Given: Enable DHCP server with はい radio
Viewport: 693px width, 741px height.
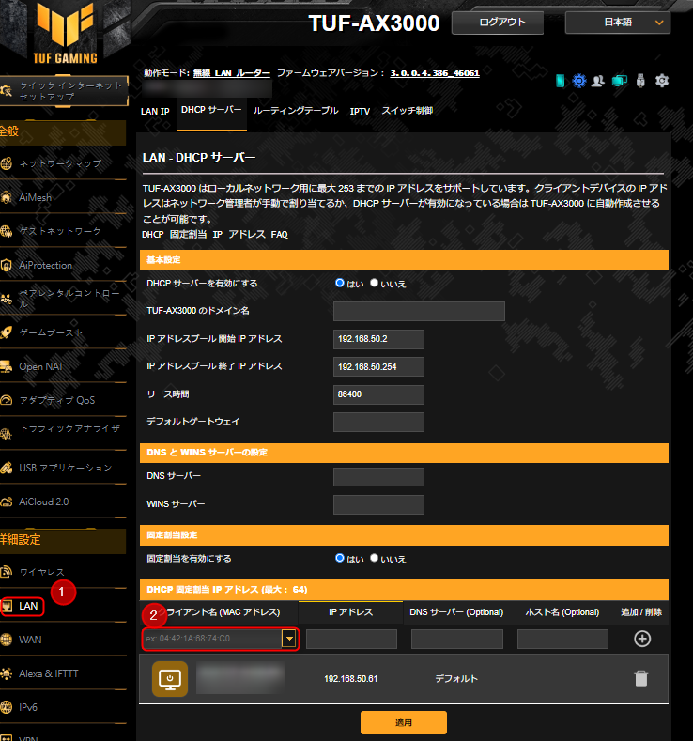Looking at the screenshot, I should coord(340,283).
